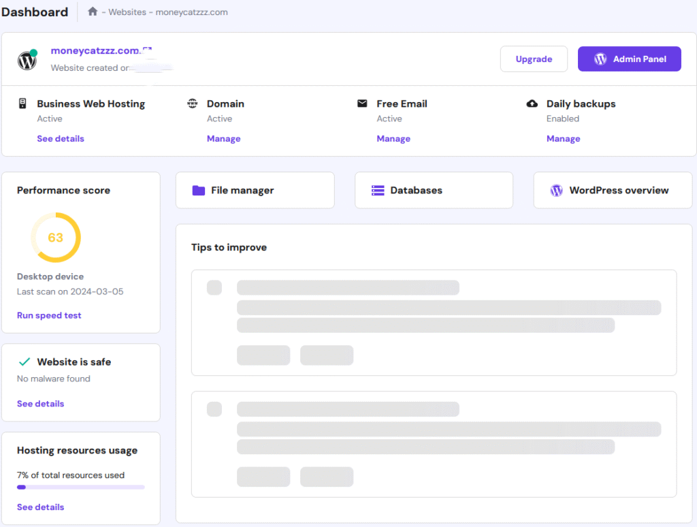
Task: Click moneycatzzz.com in the breadcrumb
Action: [x=191, y=12]
